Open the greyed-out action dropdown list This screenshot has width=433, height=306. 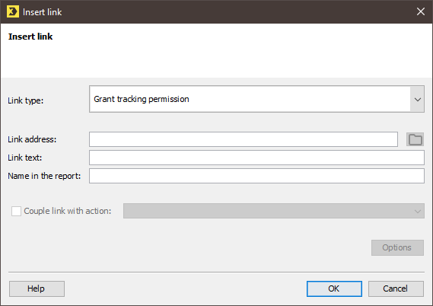pyautogui.click(x=274, y=211)
